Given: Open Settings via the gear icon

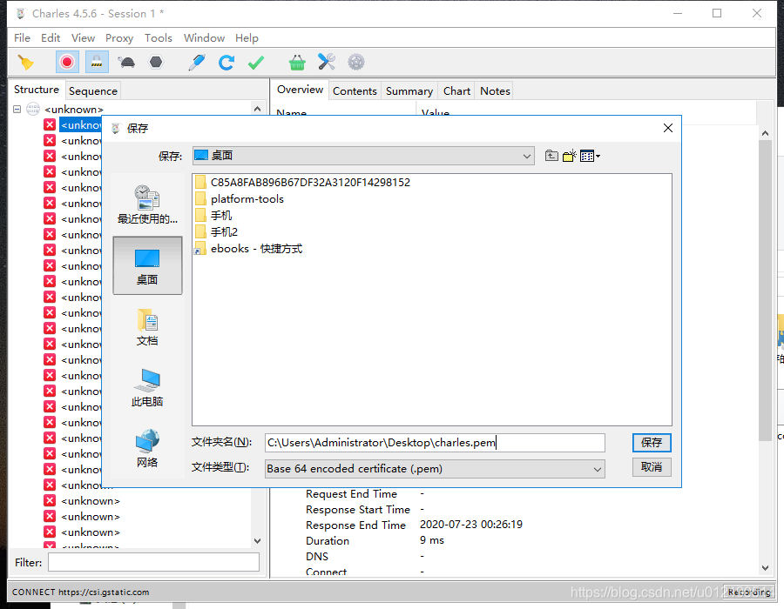Looking at the screenshot, I should [x=356, y=63].
